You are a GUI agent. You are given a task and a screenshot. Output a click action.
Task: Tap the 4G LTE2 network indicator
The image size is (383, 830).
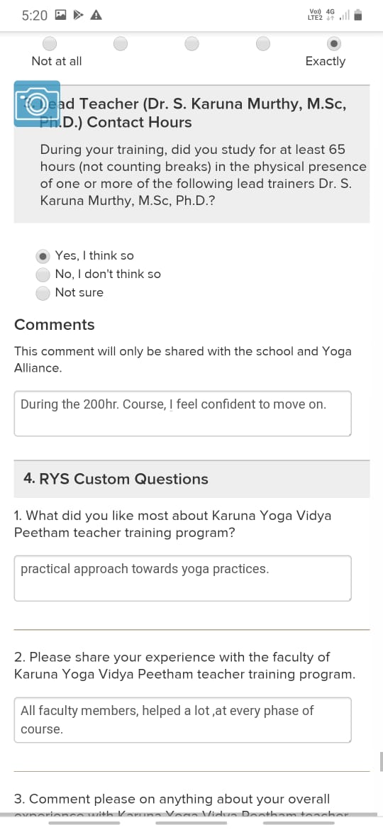321,15
